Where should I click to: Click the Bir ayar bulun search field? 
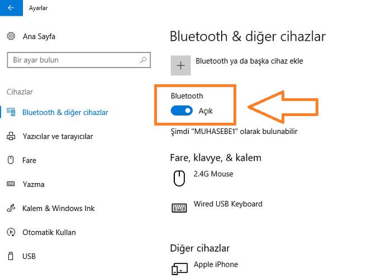pos(73,60)
